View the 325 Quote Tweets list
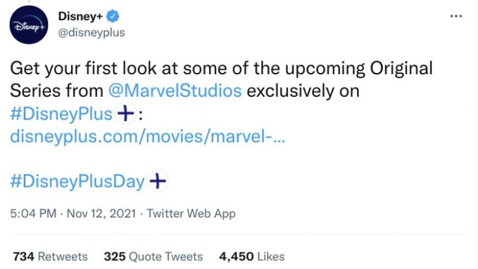Image resolution: width=478 pixels, height=269 pixels. (153, 257)
